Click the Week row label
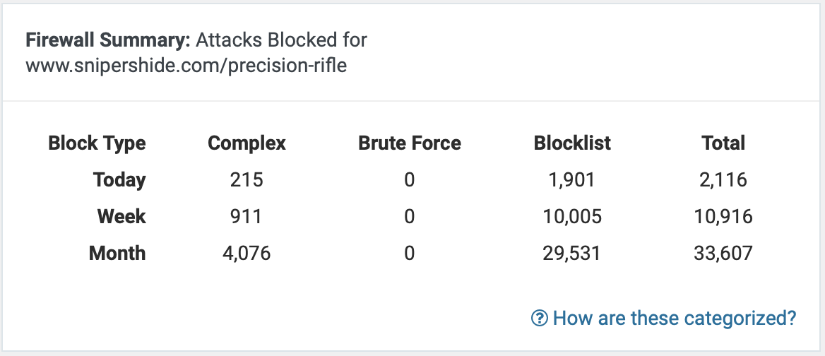825x356 pixels. (x=121, y=216)
